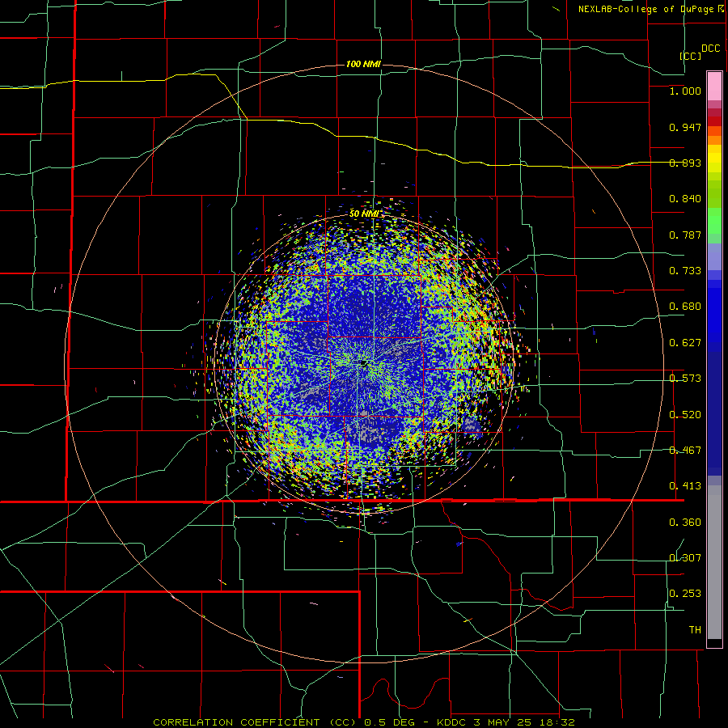This screenshot has height=728, width=728.
Task: Click the 0.520 scale value
Action: (685, 415)
